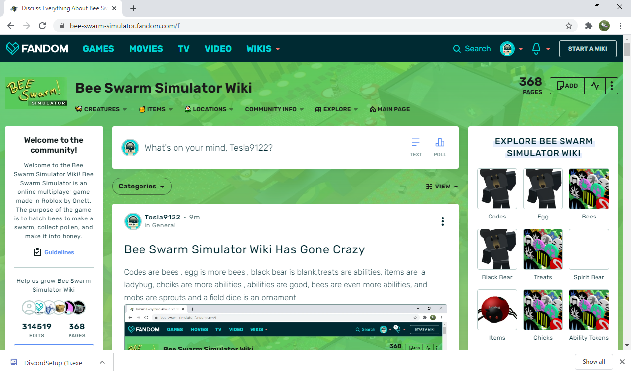Screen dimensions: 631x374
Task: Open the Bees explore thumbnail
Action: [x=589, y=189]
